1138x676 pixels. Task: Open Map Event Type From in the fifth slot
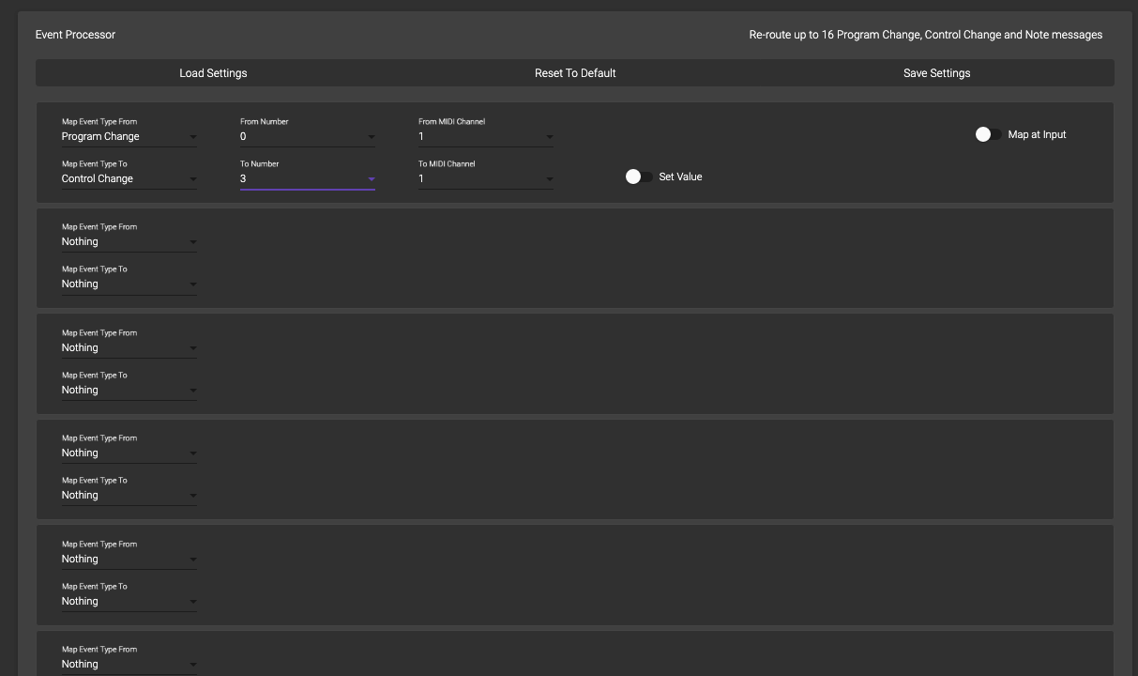tap(129, 559)
